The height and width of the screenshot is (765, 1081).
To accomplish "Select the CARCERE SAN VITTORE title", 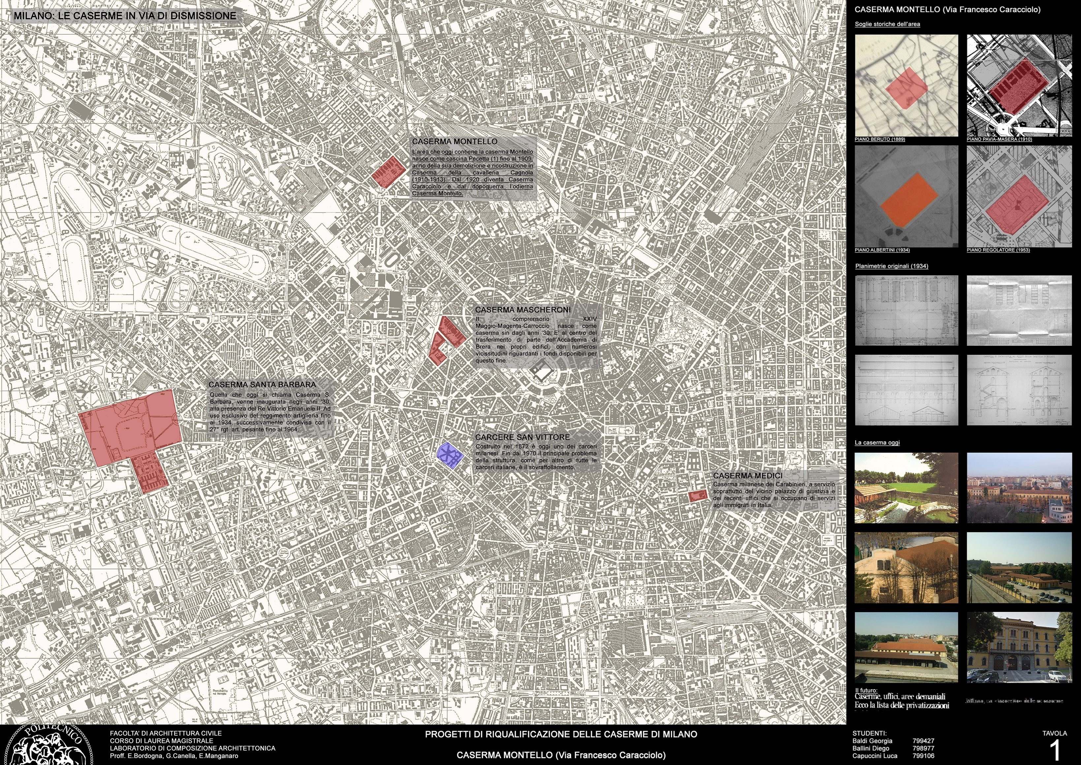I will 522,437.
